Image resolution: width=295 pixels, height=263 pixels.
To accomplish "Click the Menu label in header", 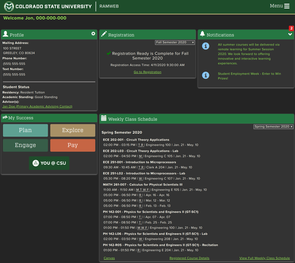I will point(276,6).
